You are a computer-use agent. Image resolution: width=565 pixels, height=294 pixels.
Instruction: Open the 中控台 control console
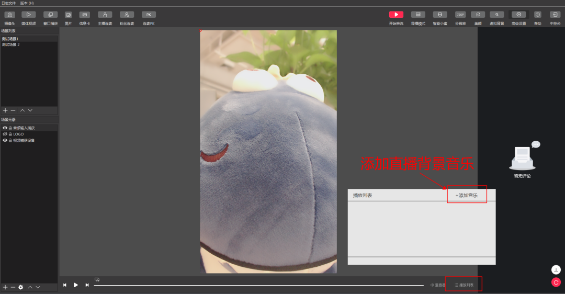pyautogui.click(x=555, y=18)
